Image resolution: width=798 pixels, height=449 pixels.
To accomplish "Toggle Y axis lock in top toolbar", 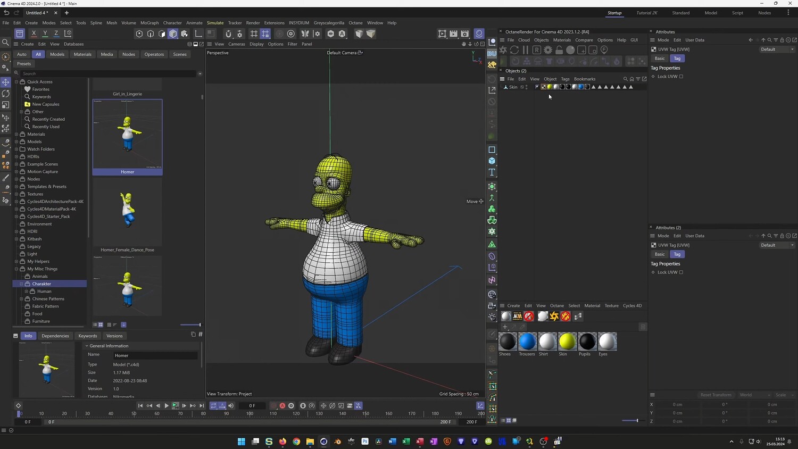I will pyautogui.click(x=45, y=34).
